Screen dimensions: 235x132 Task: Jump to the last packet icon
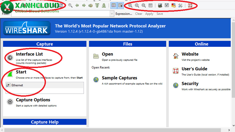click(x=104, y=5)
